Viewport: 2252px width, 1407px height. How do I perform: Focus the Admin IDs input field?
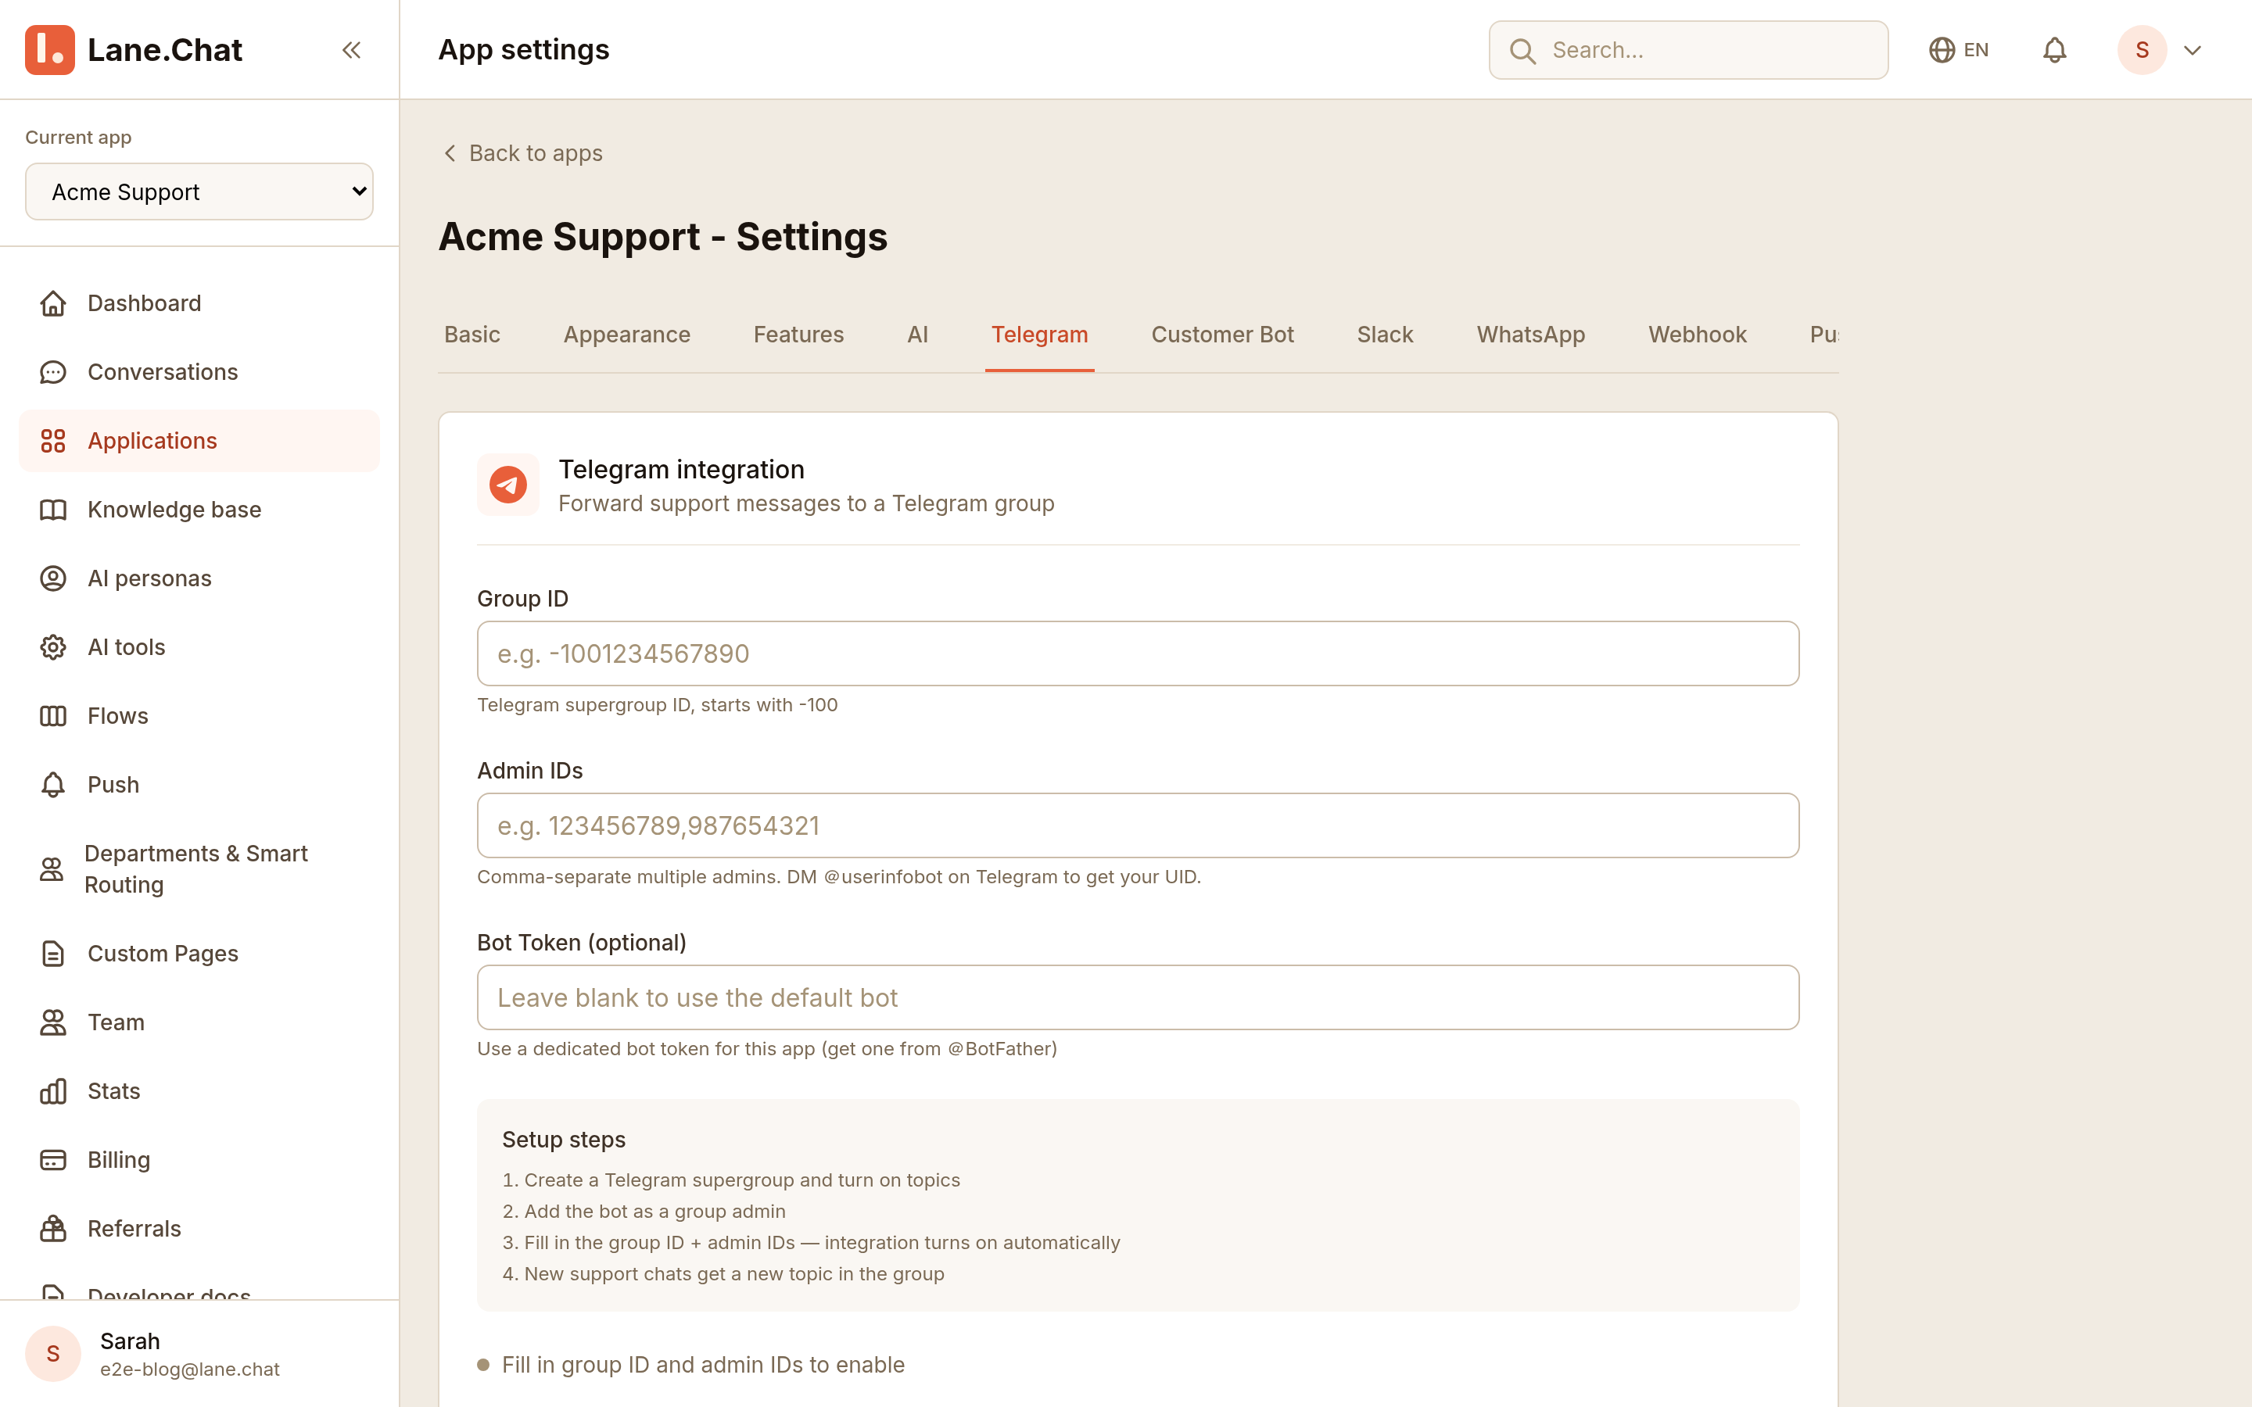(1137, 826)
